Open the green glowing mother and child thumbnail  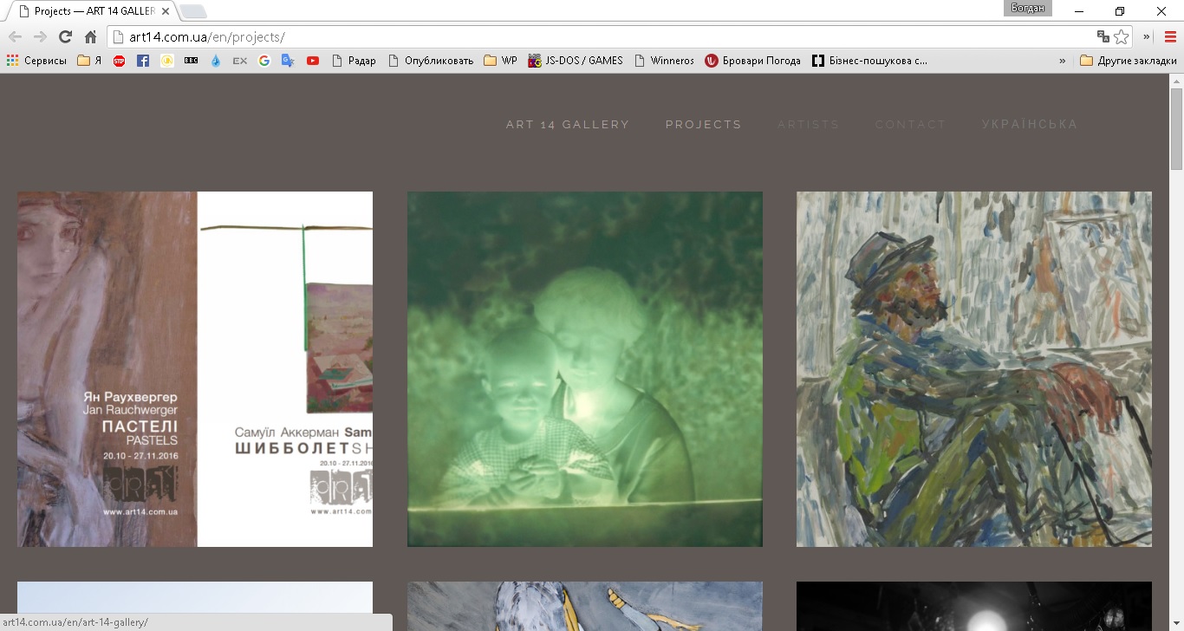click(585, 369)
